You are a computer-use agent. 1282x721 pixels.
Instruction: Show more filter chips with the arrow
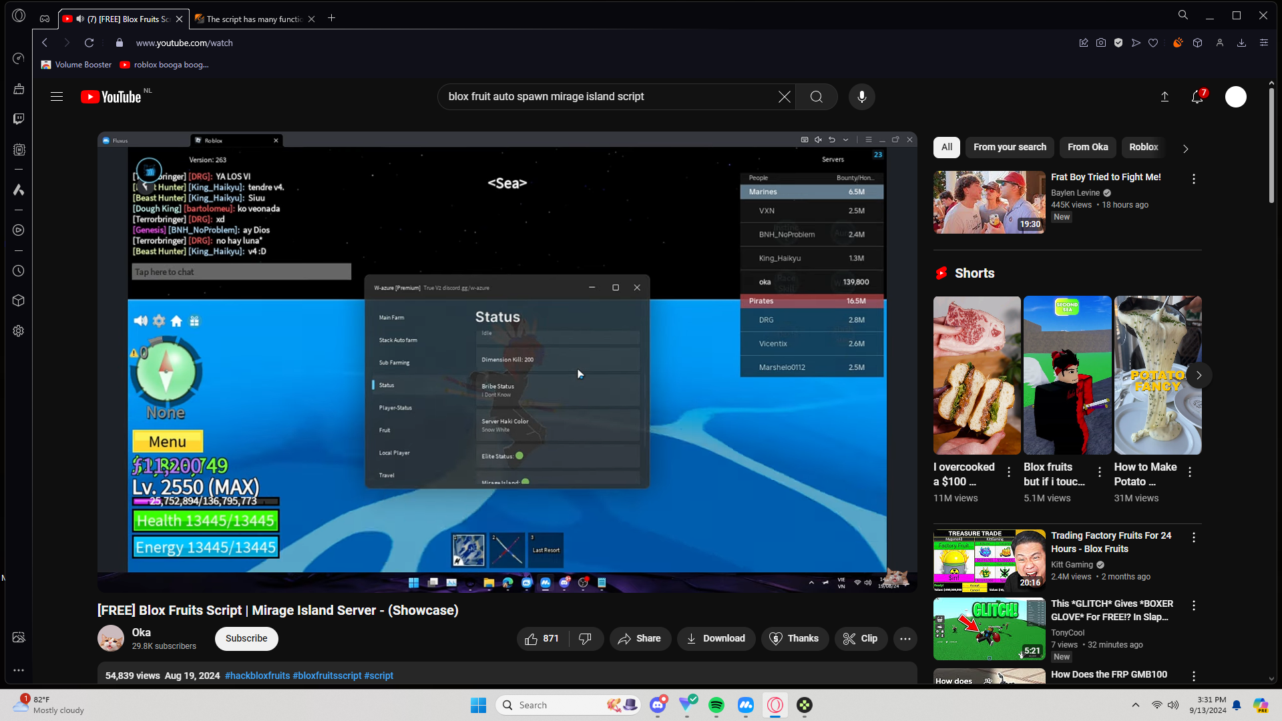1186,148
